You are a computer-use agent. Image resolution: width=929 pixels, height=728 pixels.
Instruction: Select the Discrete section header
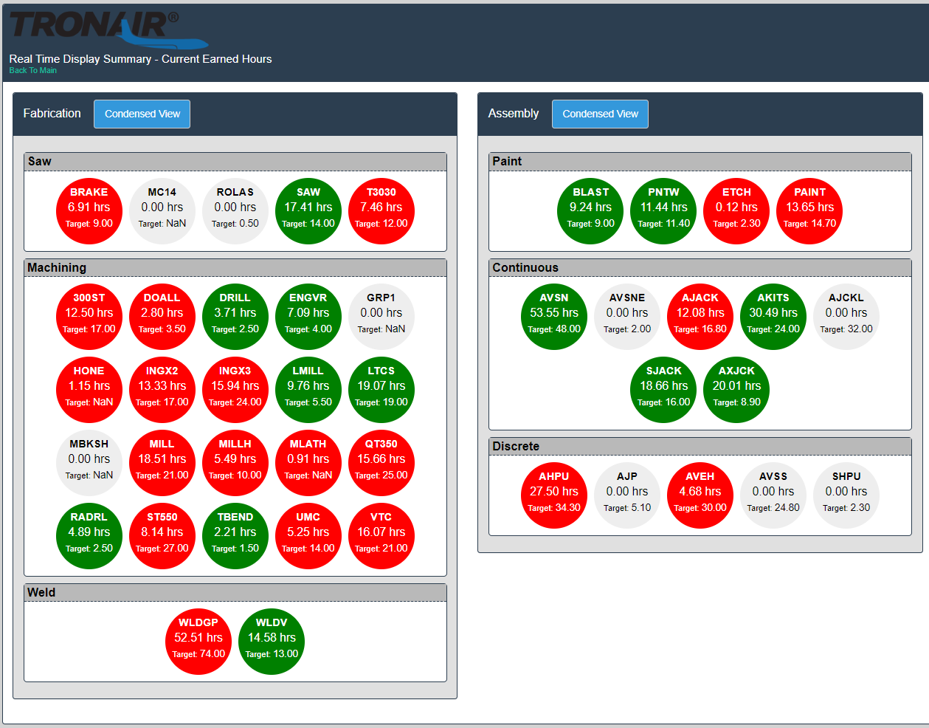[700, 447]
